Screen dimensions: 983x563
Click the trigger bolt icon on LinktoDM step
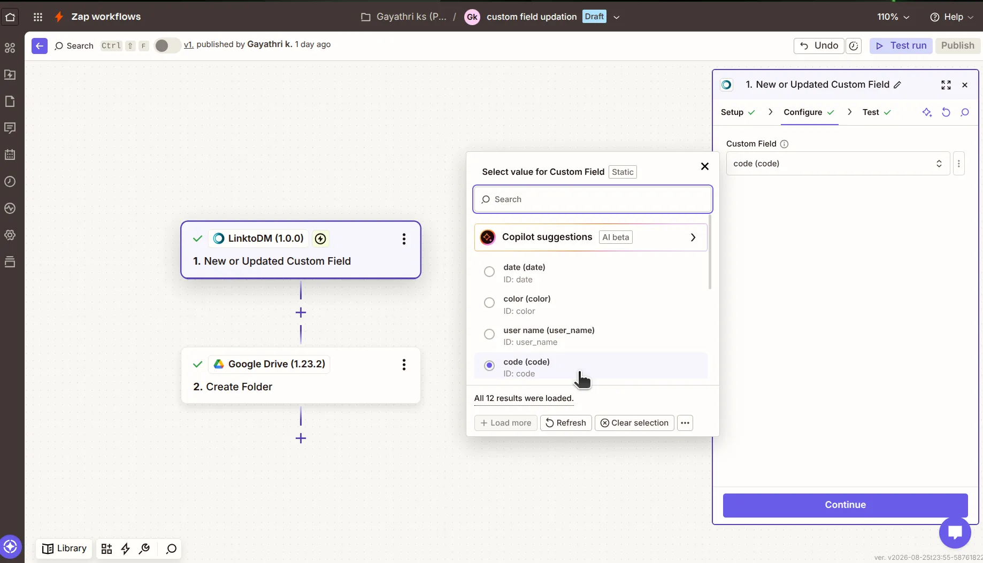(x=320, y=238)
